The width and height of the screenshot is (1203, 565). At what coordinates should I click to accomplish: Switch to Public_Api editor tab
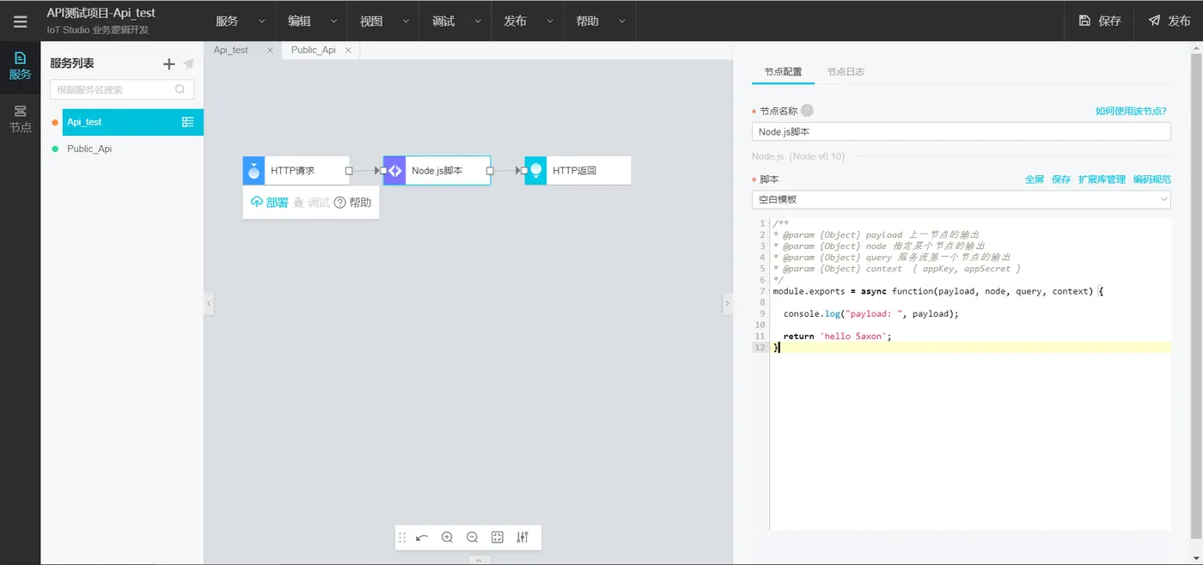[313, 50]
